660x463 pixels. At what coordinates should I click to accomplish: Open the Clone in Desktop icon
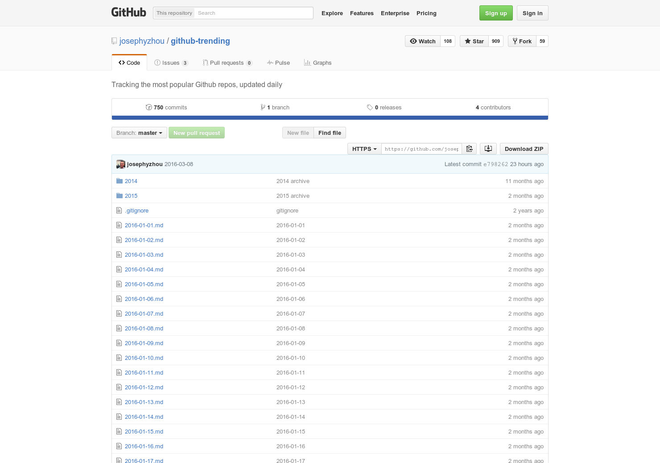coord(488,148)
